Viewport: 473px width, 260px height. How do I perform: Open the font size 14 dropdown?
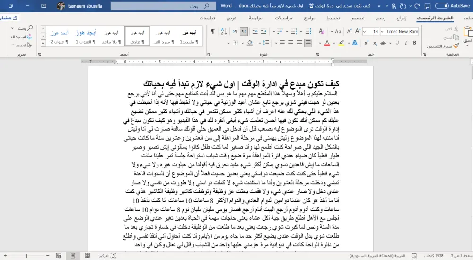point(364,31)
